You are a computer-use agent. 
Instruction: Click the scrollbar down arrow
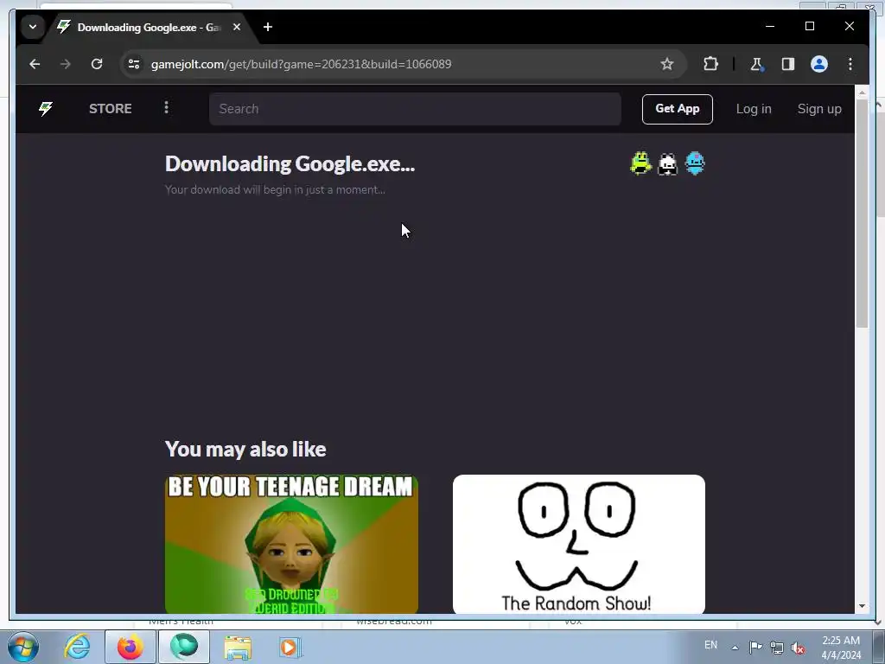(862, 606)
